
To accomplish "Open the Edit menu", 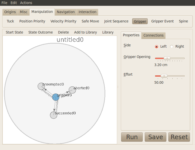I will 14,3.
